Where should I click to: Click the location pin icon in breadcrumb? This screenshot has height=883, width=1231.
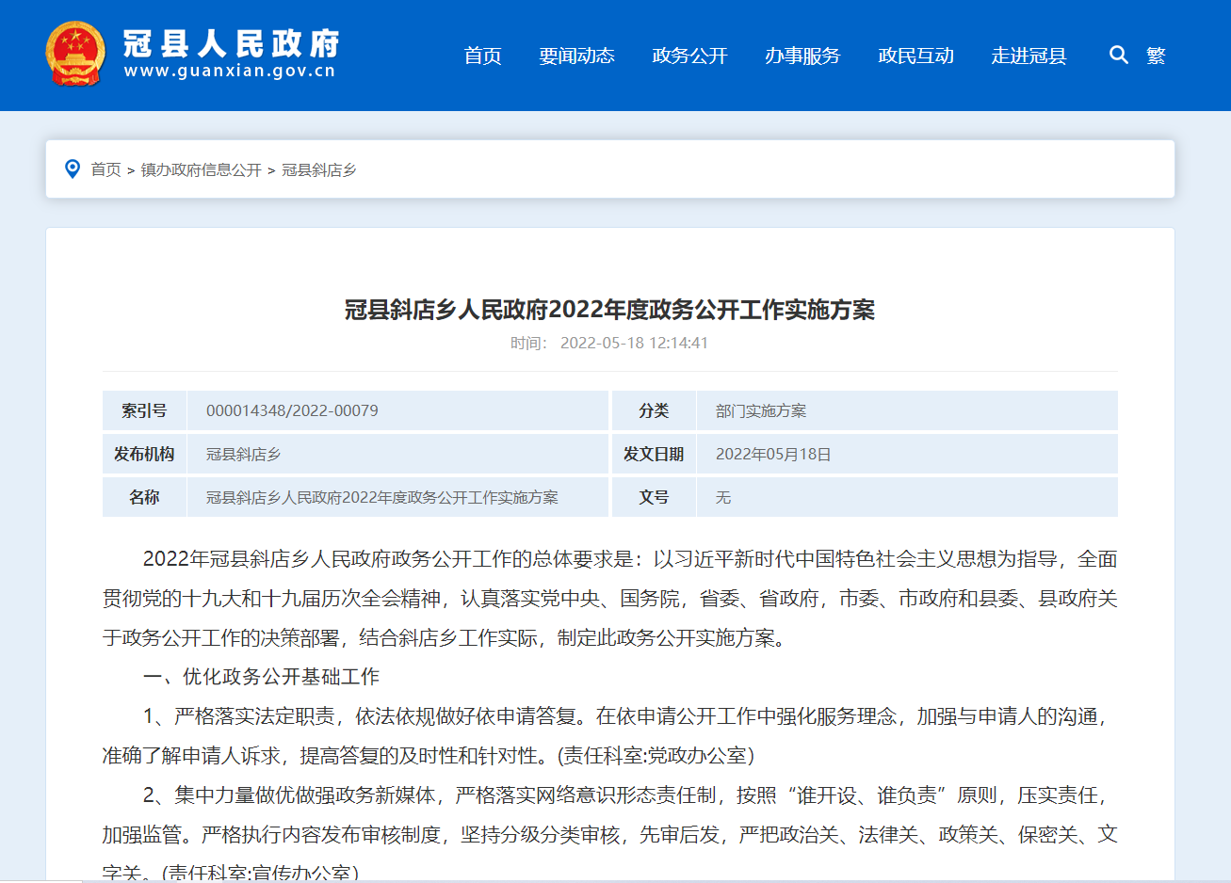point(73,169)
